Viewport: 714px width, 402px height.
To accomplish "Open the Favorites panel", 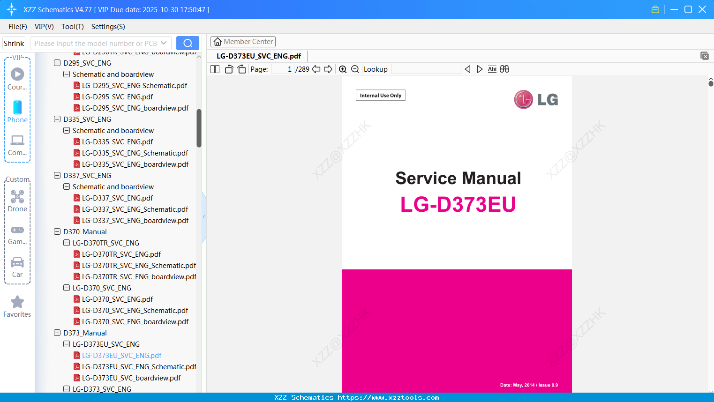I will click(17, 306).
